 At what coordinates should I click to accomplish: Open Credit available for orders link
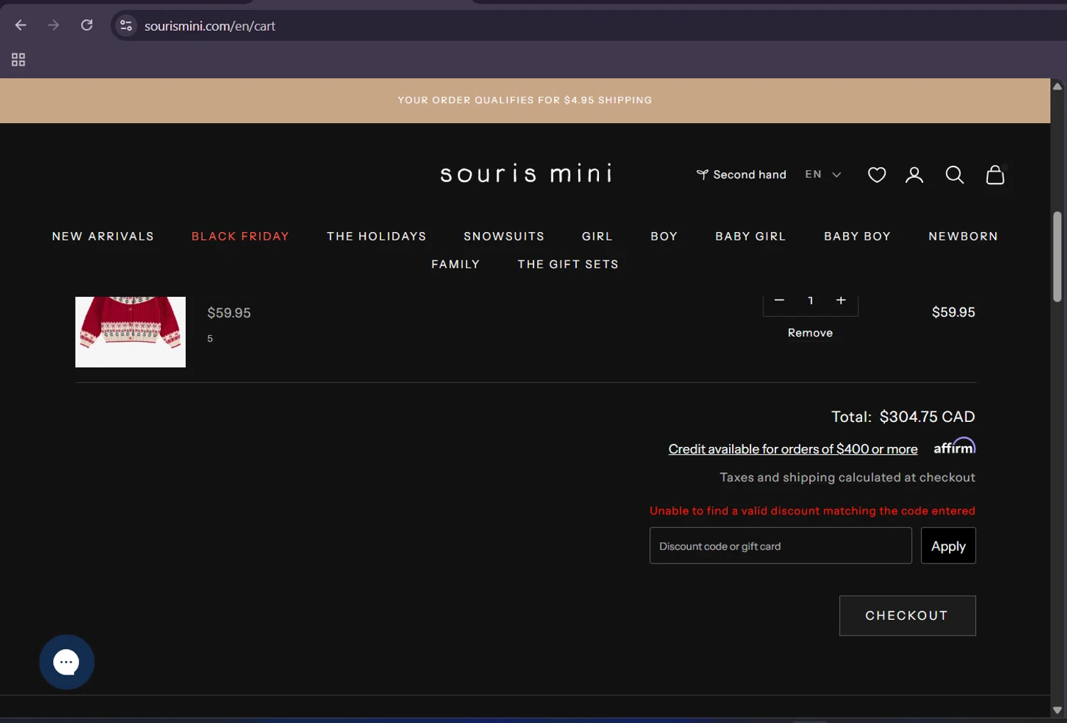coord(793,449)
